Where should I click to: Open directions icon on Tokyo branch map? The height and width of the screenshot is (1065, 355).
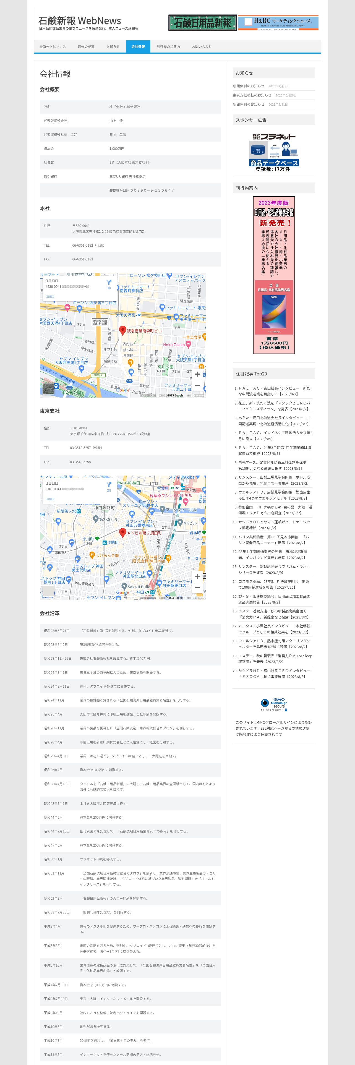109,485
